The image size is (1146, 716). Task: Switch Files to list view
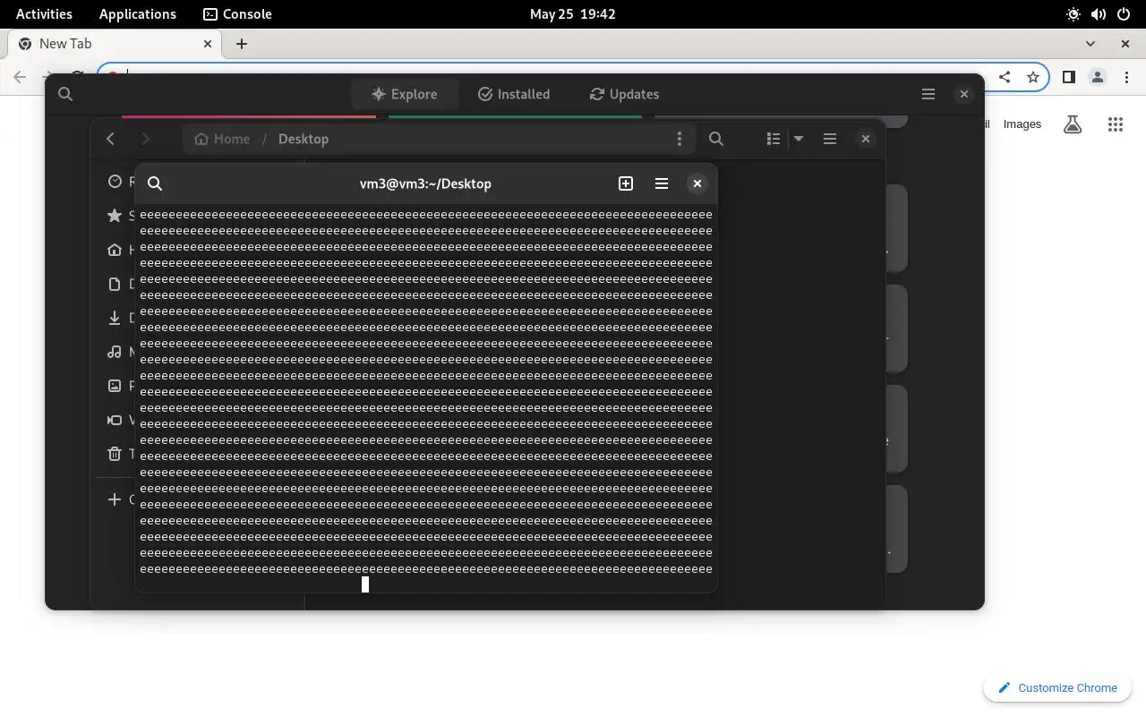point(774,139)
